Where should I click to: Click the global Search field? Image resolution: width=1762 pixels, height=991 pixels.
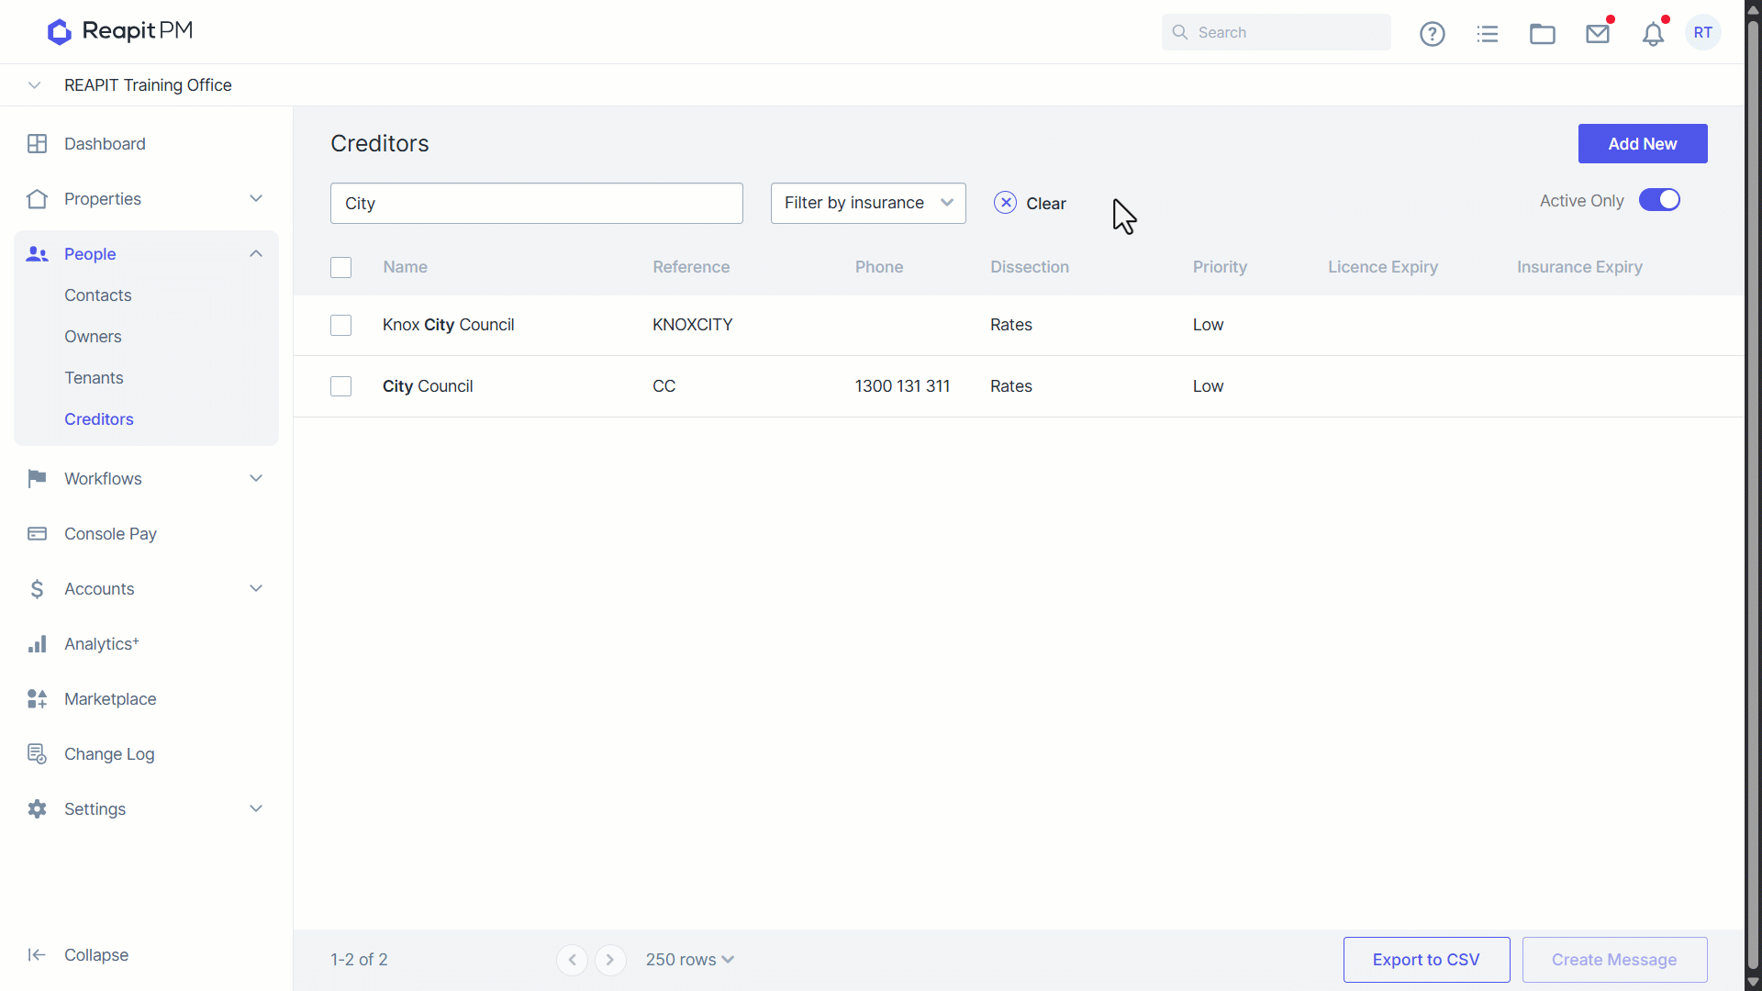tap(1276, 32)
